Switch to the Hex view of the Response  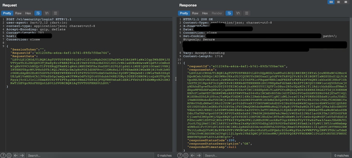tap(205, 13)
